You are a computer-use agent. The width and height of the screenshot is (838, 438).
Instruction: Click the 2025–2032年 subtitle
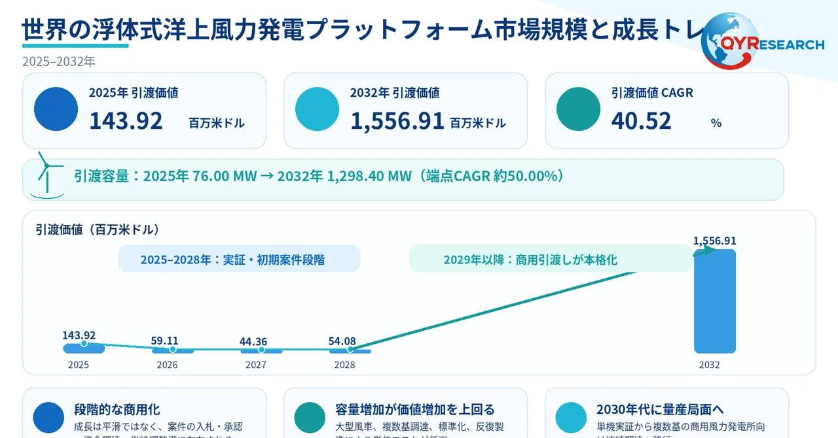tap(59, 62)
